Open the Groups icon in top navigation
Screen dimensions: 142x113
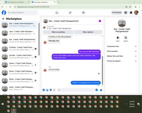[x=83, y=13]
